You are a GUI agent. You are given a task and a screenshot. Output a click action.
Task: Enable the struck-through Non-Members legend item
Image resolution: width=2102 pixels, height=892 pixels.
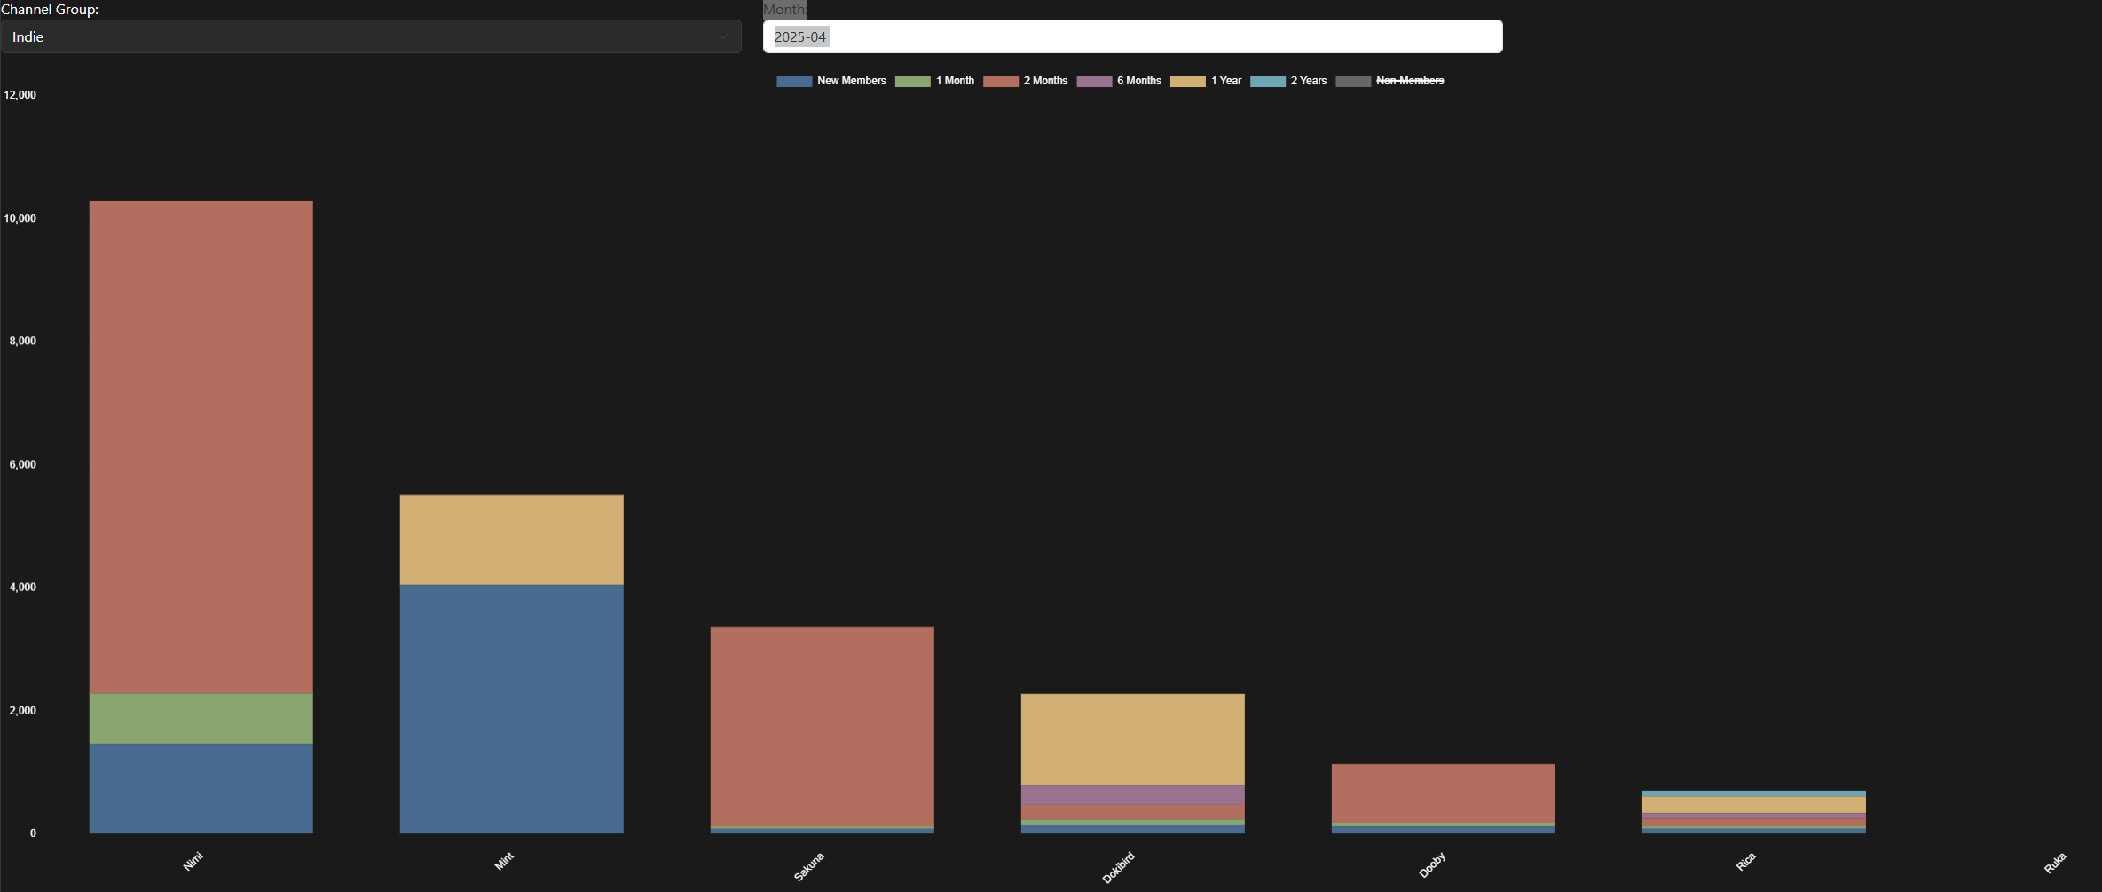[1409, 81]
